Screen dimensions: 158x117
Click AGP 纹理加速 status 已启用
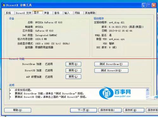click(x=49, y=77)
